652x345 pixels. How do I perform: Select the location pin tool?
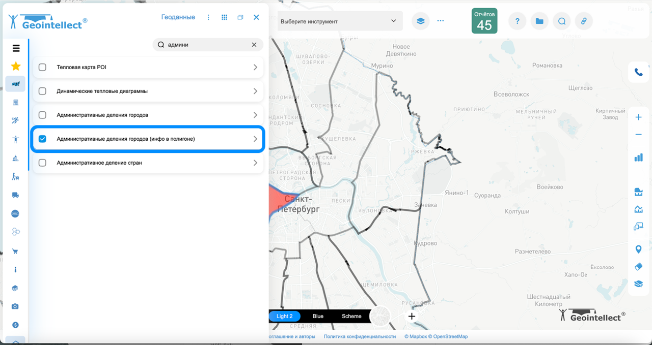tap(638, 249)
